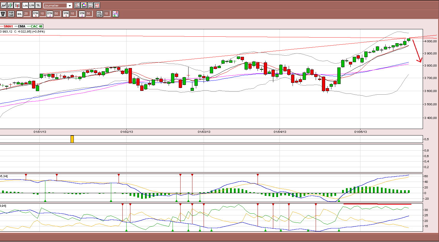439x242 pixels.
Task: Click the chart-with-volume display icon
Action: [90, 5]
